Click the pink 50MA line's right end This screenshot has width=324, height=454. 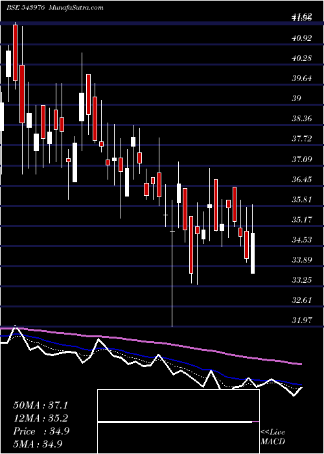tap(301, 364)
